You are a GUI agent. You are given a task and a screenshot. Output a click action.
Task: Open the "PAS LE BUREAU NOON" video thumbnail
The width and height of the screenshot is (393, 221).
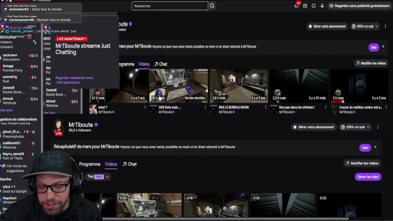click(239, 86)
